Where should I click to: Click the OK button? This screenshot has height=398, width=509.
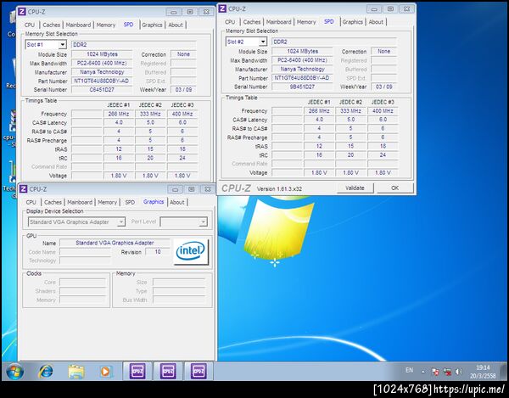395,188
